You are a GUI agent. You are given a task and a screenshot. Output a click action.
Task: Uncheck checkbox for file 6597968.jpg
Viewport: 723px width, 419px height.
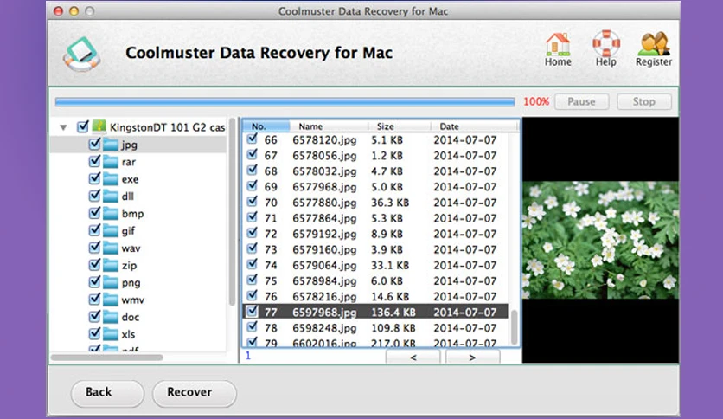(253, 312)
